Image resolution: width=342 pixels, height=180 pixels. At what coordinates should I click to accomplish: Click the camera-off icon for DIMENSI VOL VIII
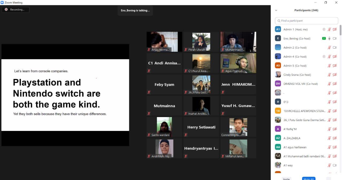coord(335,84)
